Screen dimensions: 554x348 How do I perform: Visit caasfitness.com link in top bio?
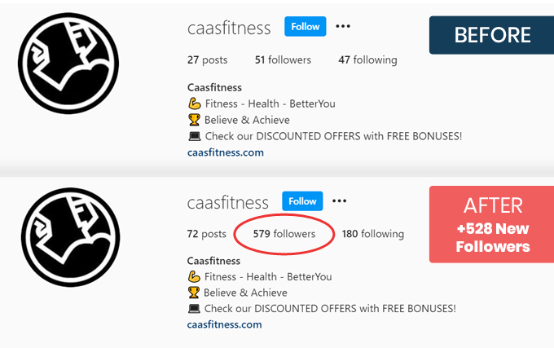pos(225,152)
